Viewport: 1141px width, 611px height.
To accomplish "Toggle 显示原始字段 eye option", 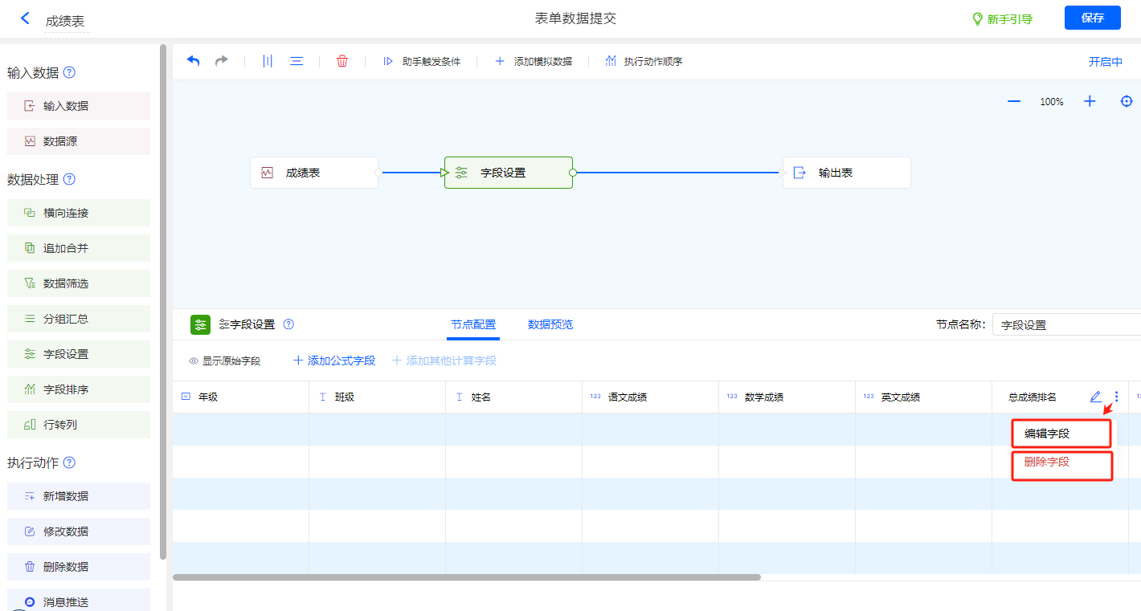I will tap(225, 361).
